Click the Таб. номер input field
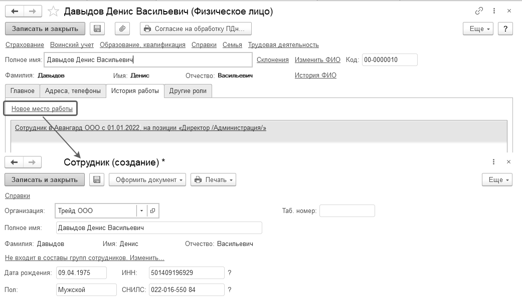 [347, 211]
